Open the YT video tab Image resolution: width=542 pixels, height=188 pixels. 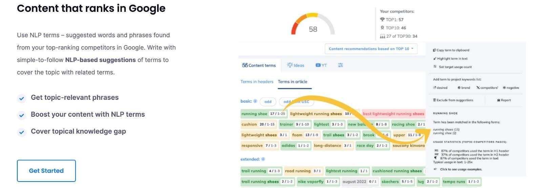[x=321, y=65]
